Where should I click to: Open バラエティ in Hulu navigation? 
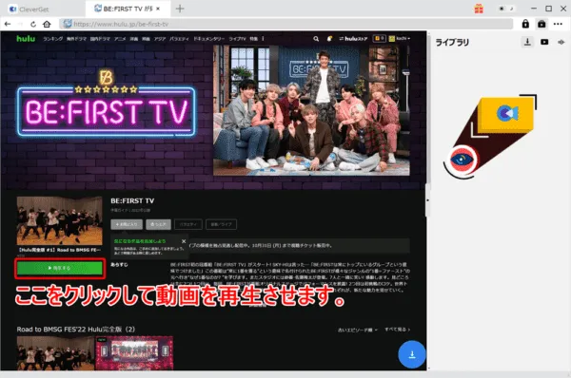pos(179,39)
